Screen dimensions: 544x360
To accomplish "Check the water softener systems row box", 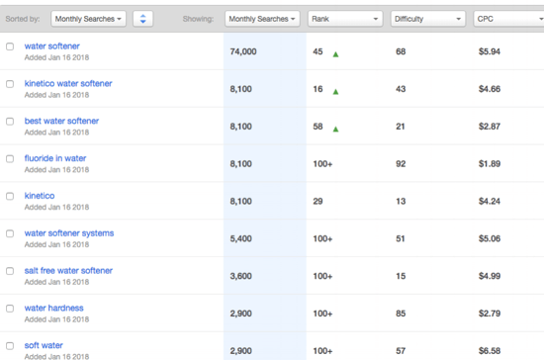I will [10, 233].
